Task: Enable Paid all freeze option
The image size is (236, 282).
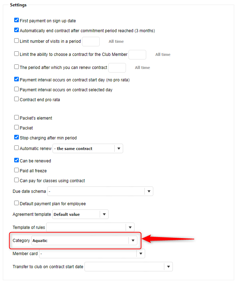Action: [16, 170]
